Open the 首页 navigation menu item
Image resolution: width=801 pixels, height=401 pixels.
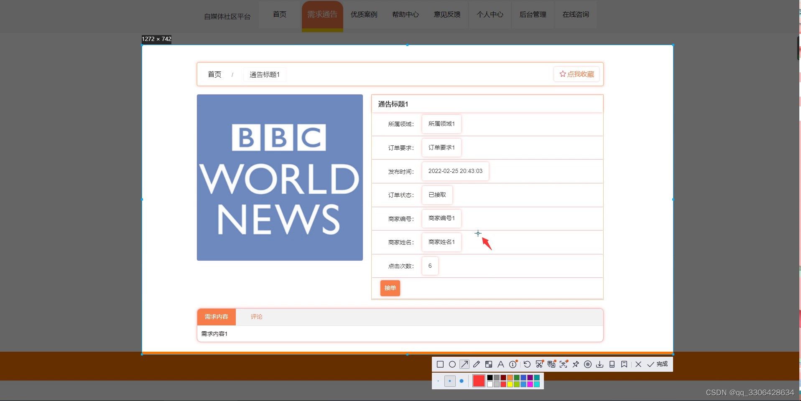point(280,15)
